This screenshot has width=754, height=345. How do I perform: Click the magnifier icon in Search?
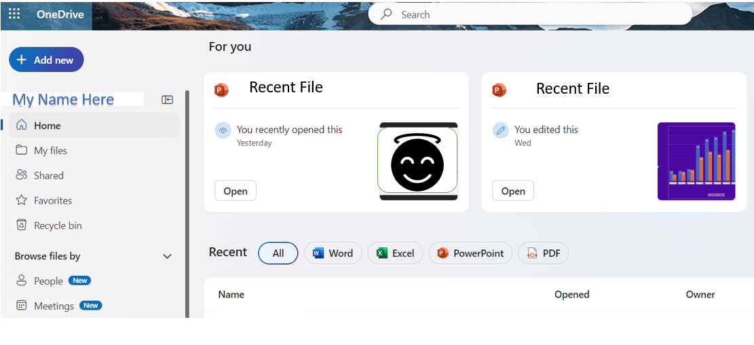[x=386, y=14]
